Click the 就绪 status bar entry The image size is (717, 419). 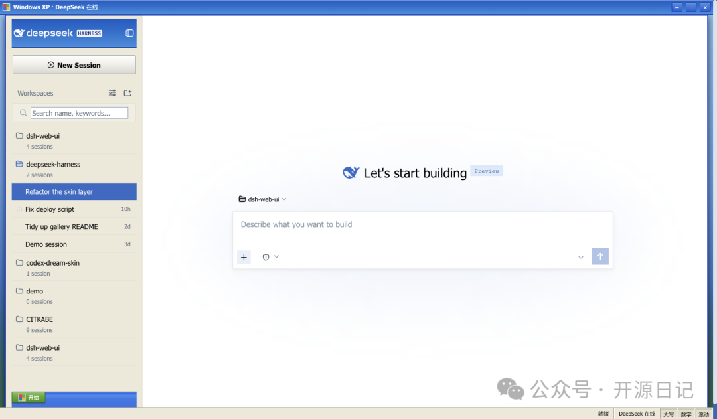[603, 414]
